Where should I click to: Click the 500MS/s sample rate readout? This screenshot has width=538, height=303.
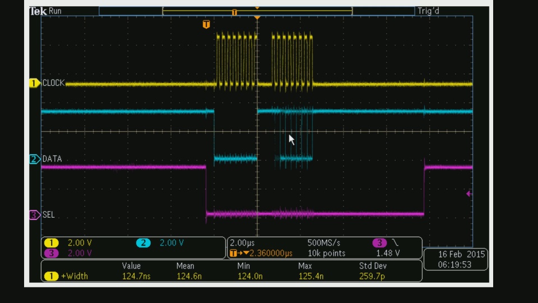(x=323, y=243)
